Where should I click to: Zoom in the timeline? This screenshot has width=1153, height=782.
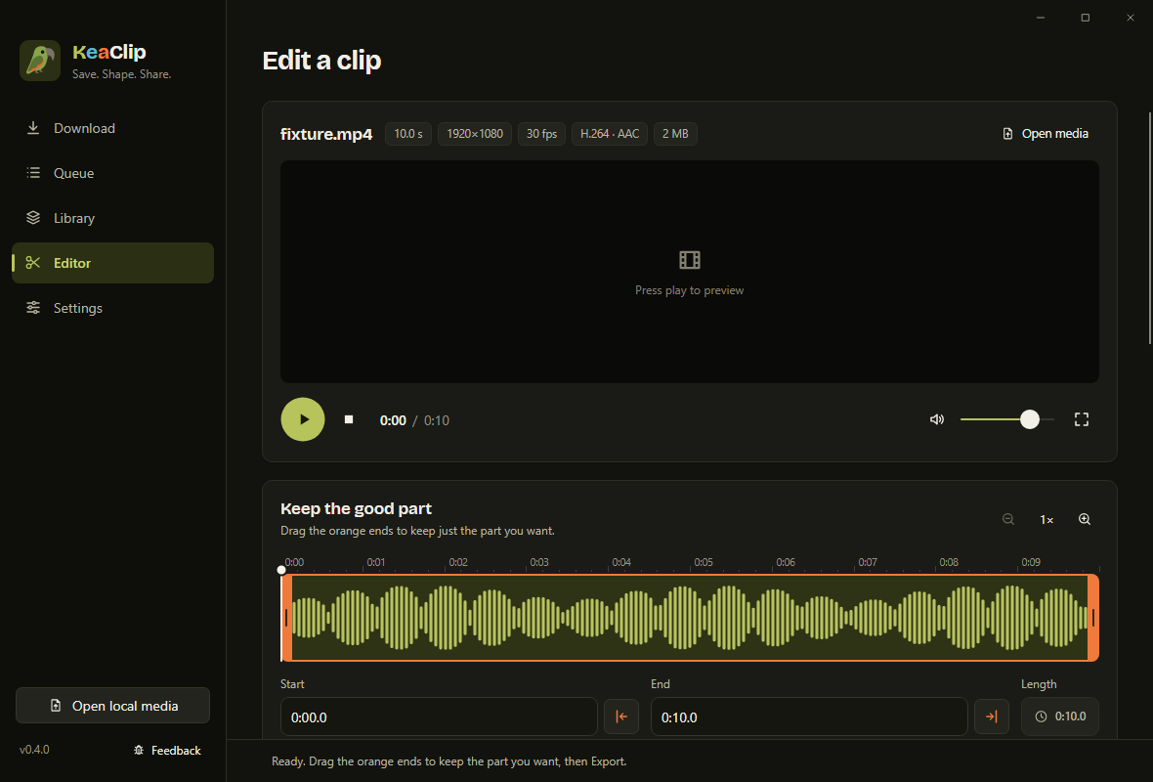point(1085,519)
